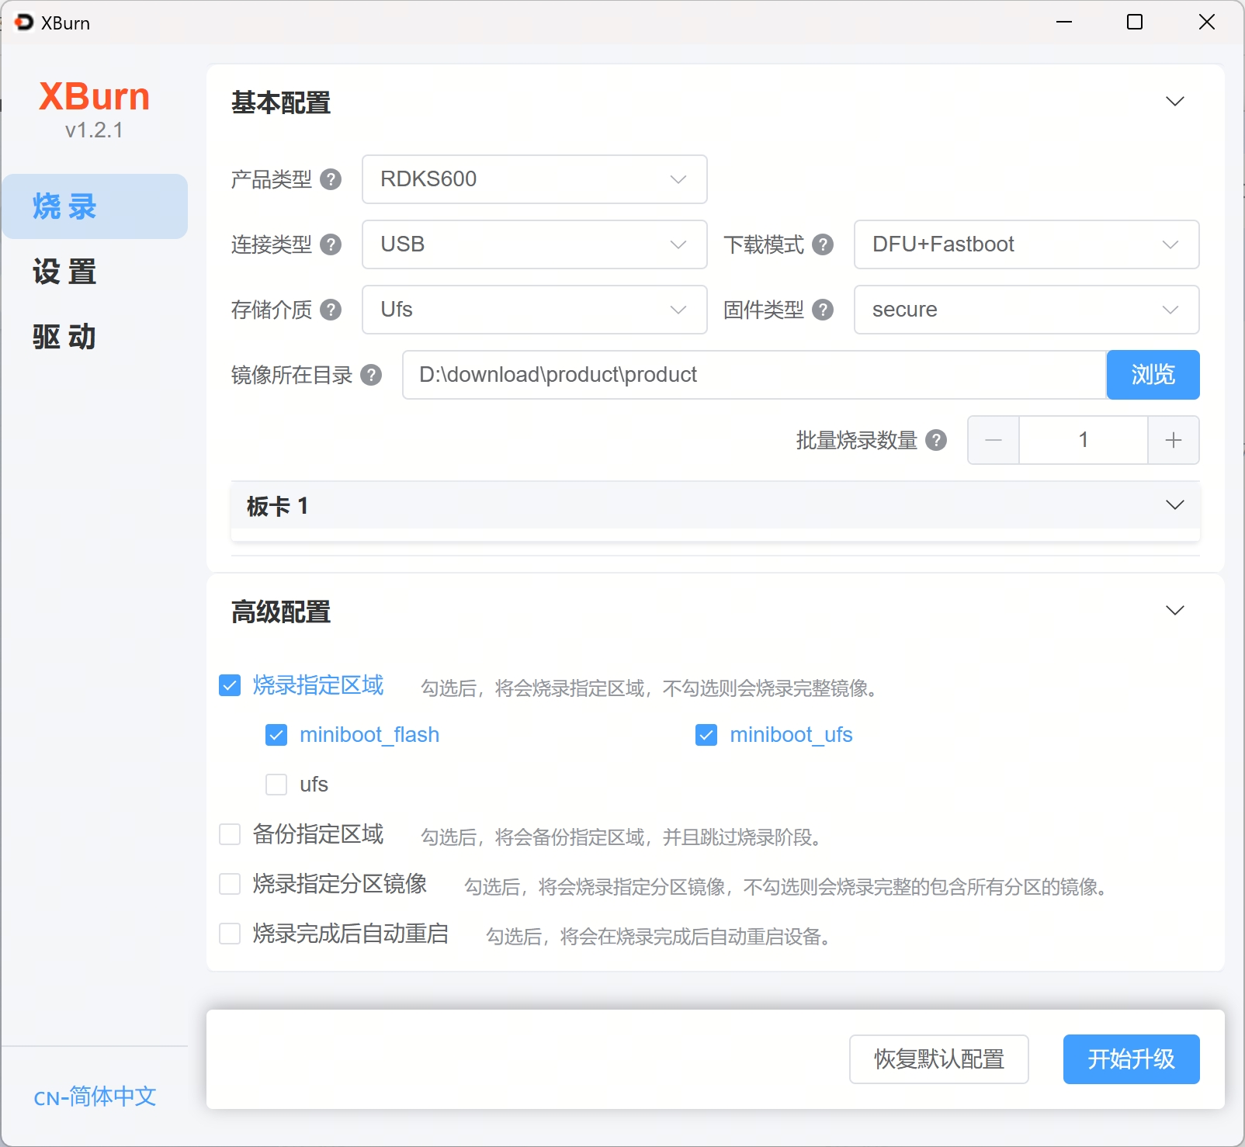1245x1147 pixels.
Task: Click description text '并且跳过烧录阶段'
Action: click(737, 837)
